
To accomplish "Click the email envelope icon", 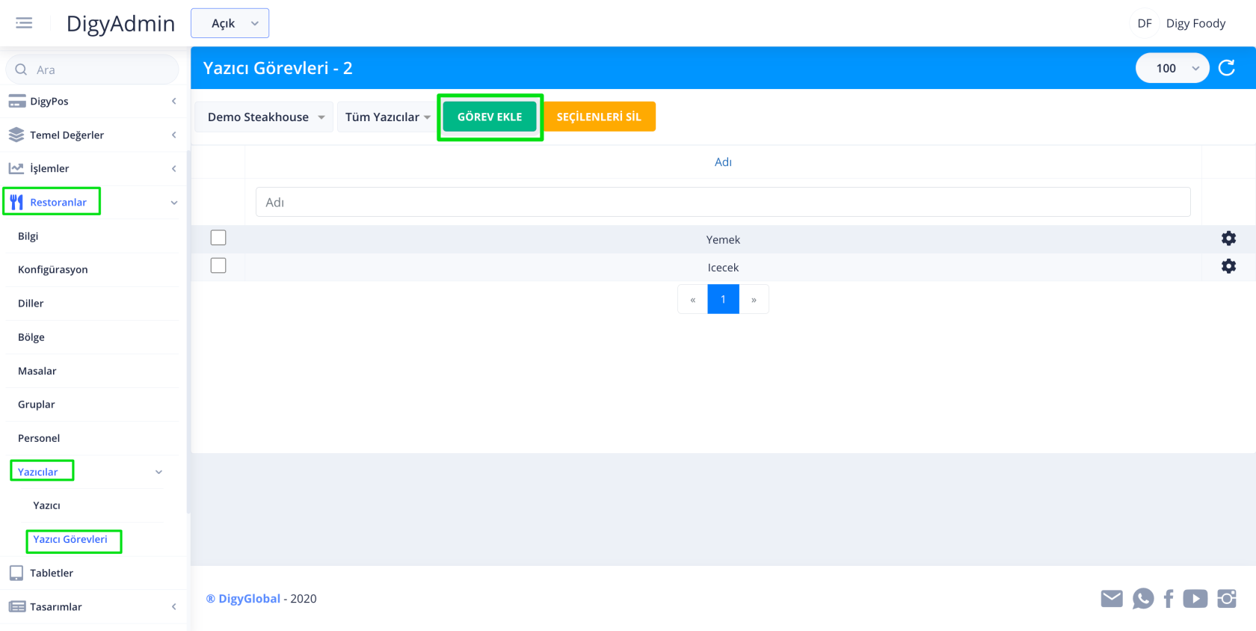I will (1112, 598).
